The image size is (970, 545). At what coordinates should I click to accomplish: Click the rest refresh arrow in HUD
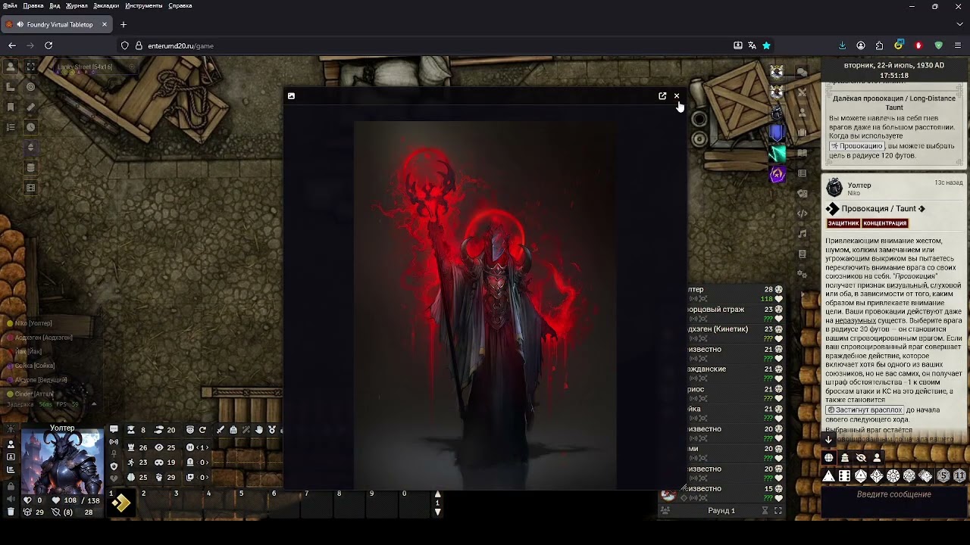tap(202, 430)
